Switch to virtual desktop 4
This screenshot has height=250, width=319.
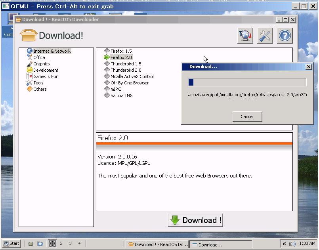pos(79,244)
